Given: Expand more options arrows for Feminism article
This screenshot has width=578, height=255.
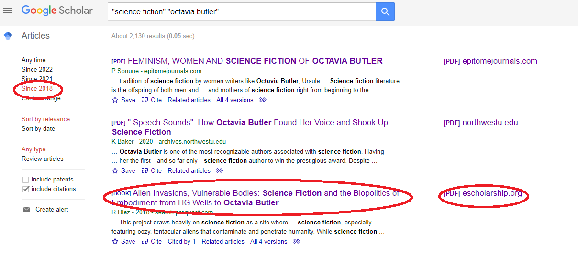Looking at the screenshot, I should (x=263, y=100).
